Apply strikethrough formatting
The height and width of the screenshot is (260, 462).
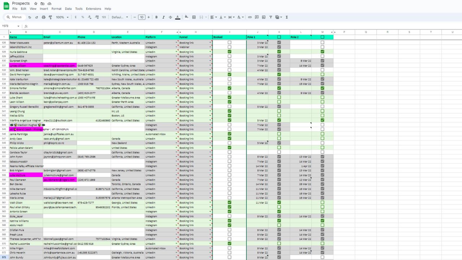click(170, 17)
